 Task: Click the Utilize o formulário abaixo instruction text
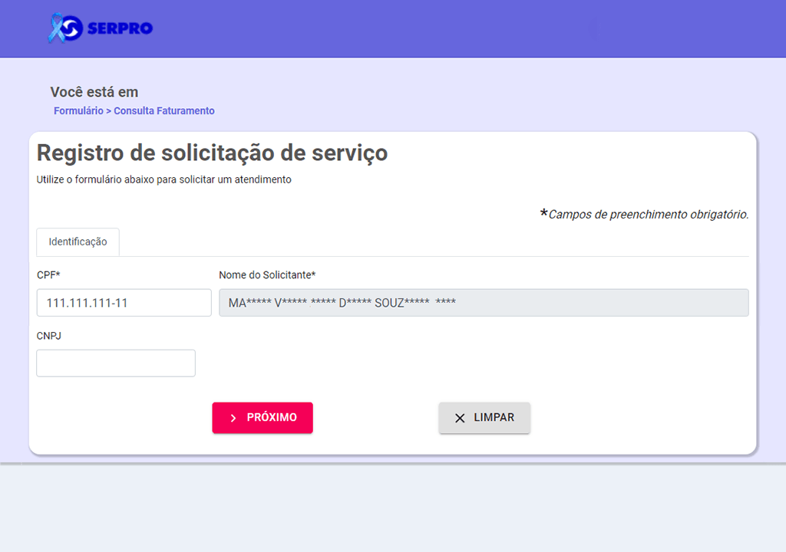pos(163,180)
